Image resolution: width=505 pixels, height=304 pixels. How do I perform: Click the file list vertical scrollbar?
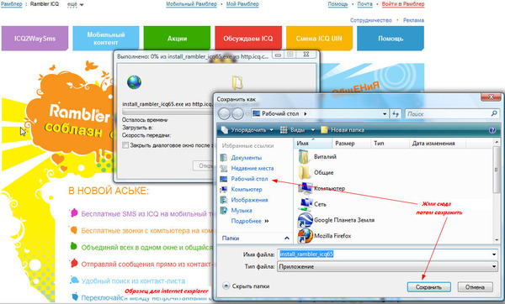coord(497,191)
